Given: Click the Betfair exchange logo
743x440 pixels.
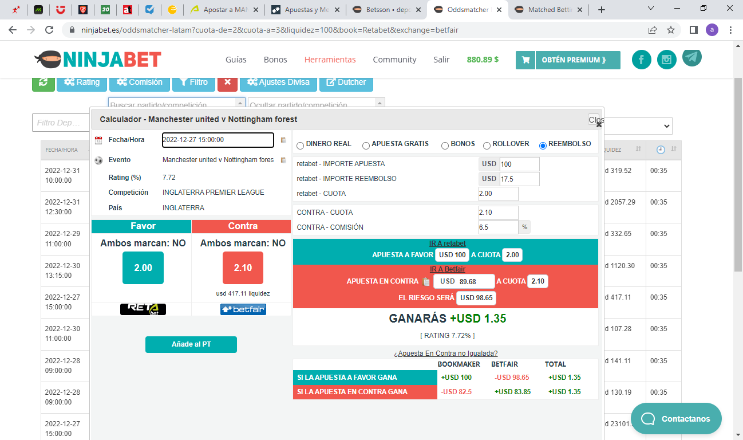Looking at the screenshot, I should [x=243, y=309].
